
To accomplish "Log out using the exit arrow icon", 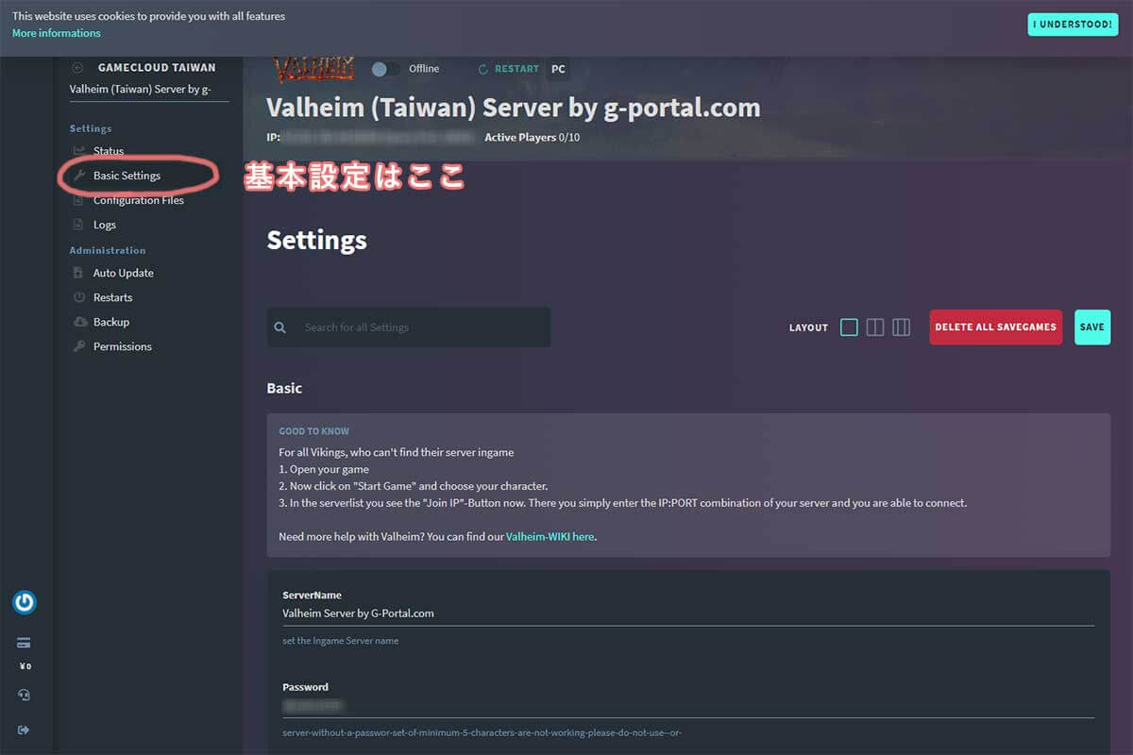I will pyautogui.click(x=24, y=730).
